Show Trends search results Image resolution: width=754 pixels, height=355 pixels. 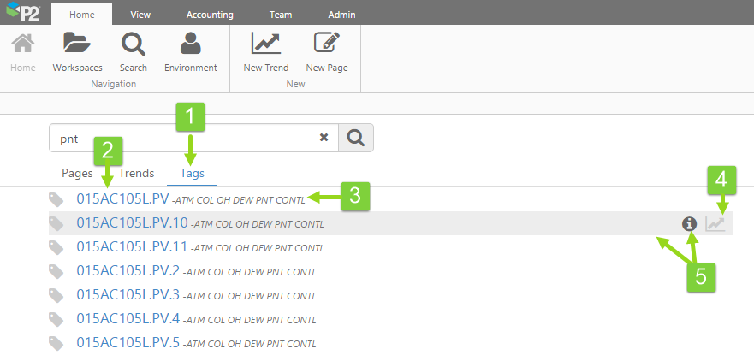pos(136,173)
